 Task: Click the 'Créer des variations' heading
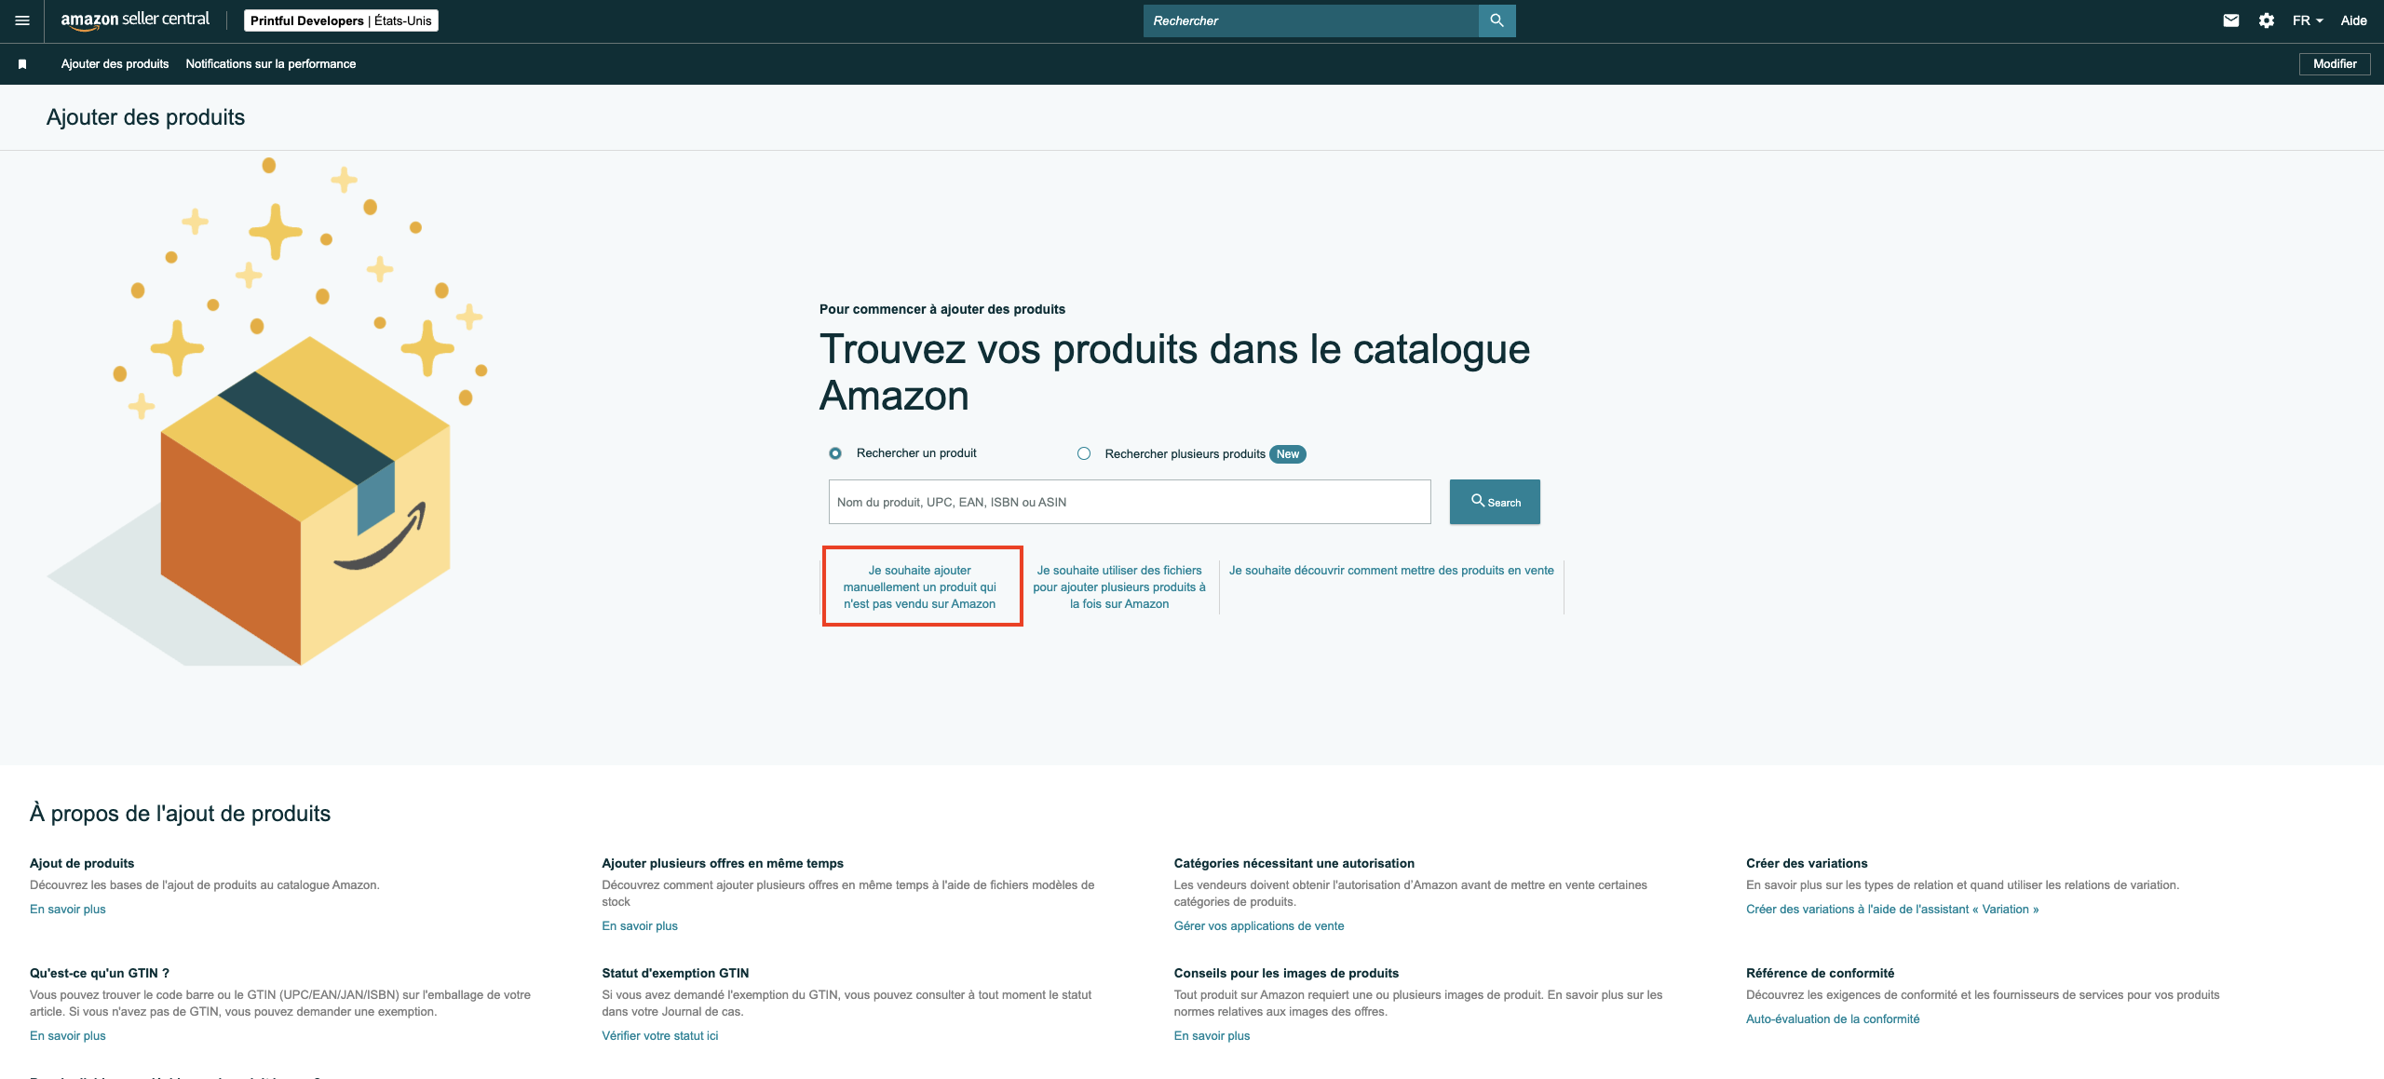(x=1807, y=864)
